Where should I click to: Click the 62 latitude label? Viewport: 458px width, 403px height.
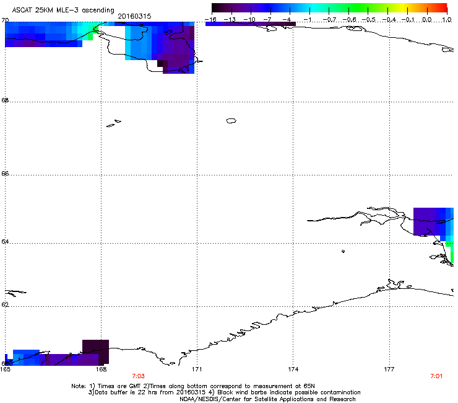pyautogui.click(x=5, y=304)
